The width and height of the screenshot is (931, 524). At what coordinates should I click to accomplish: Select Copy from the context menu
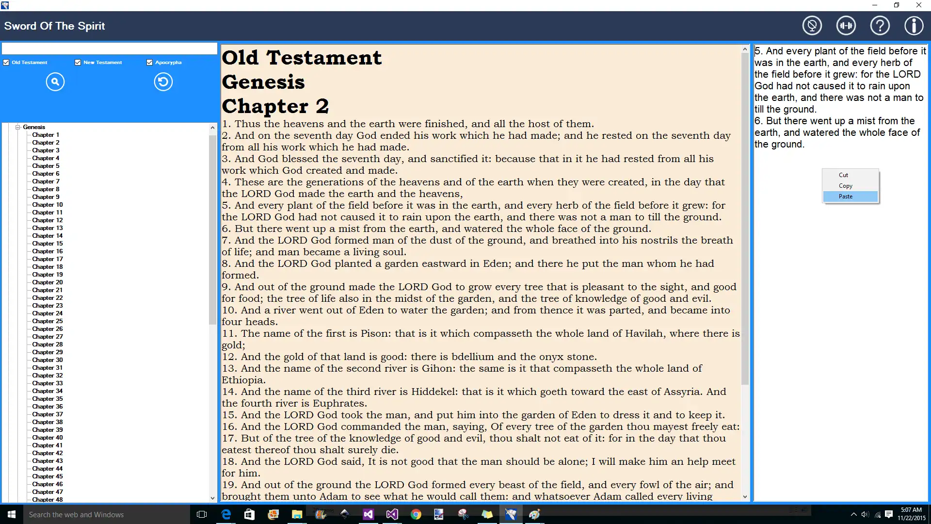845,185
